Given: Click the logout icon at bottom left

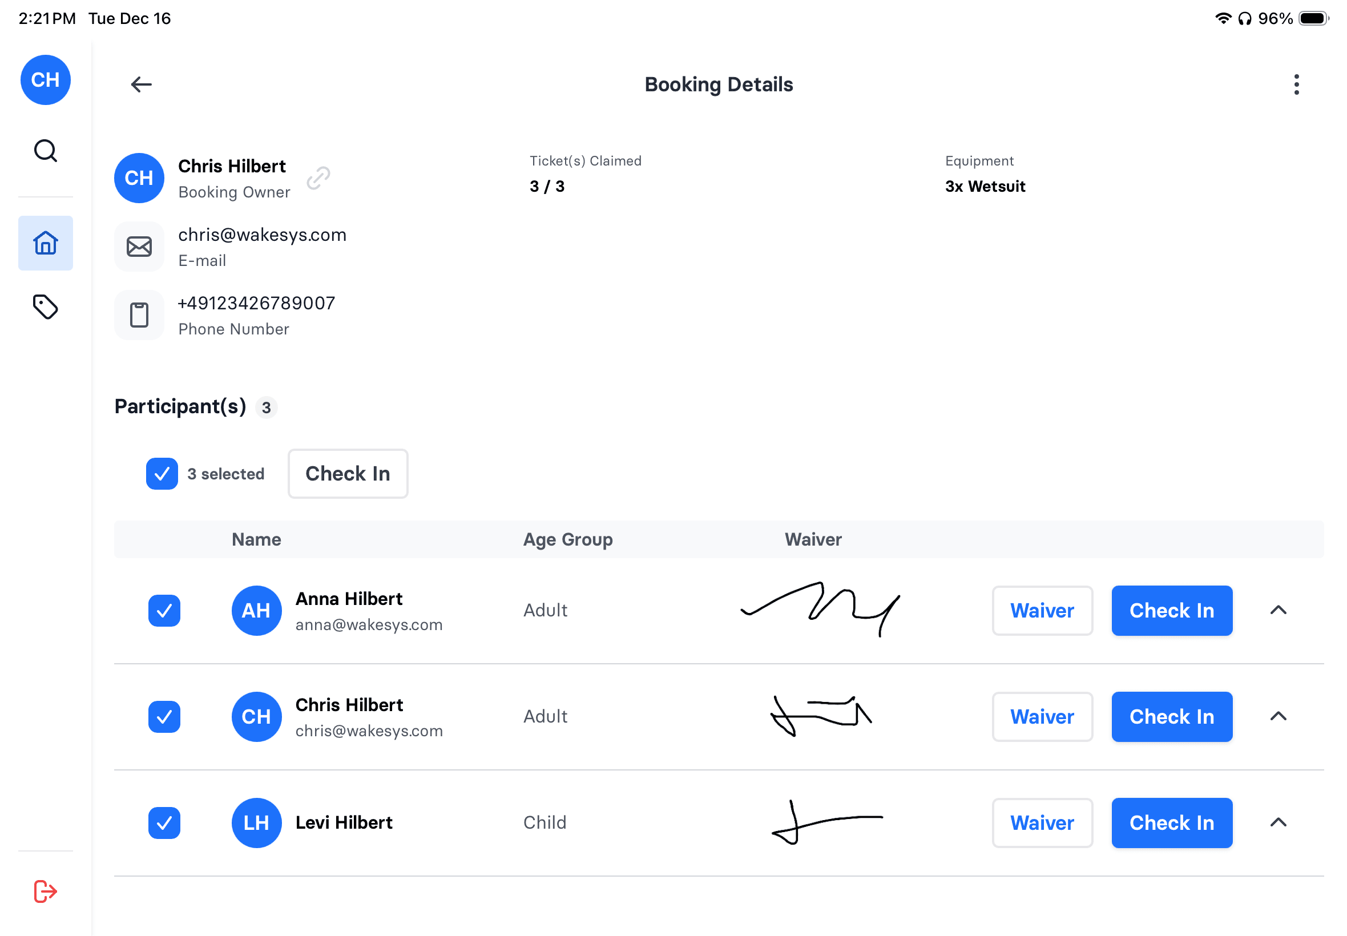Looking at the screenshot, I should 45,891.
